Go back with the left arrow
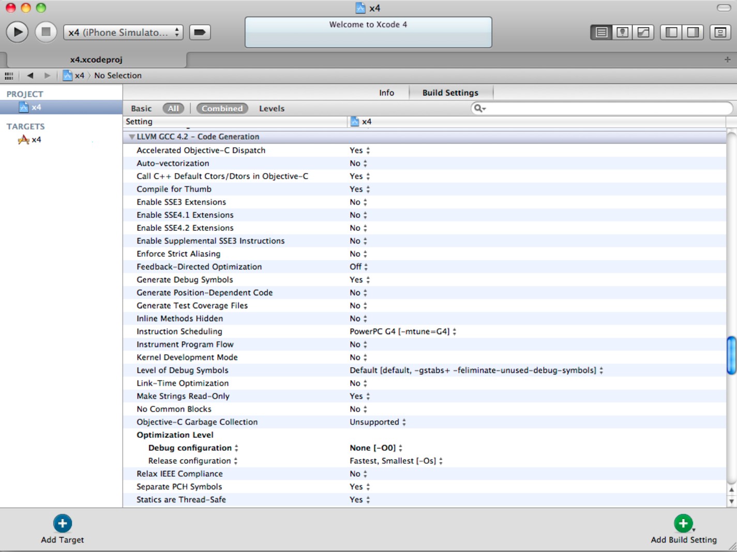Image resolution: width=737 pixels, height=552 pixels. tap(30, 75)
